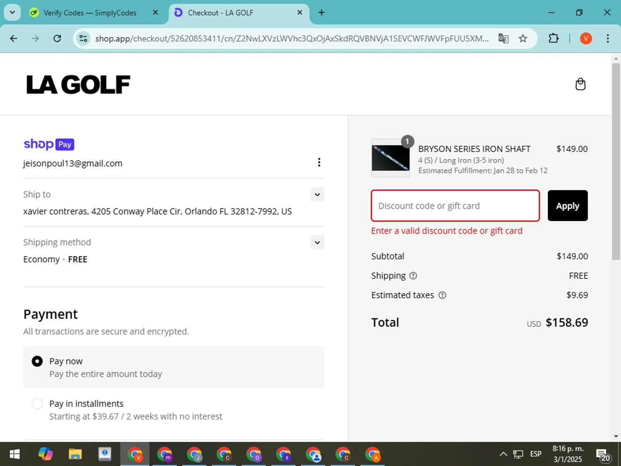Screen dimensions: 621x466
Task: Click the 'Enter a valid discount code' error text
Action: click(x=447, y=231)
